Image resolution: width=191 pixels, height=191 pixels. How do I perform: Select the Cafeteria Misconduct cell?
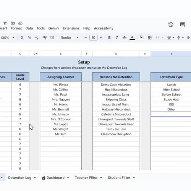click(116, 114)
